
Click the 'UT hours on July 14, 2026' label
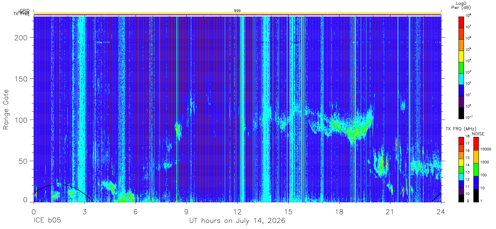[237, 221]
